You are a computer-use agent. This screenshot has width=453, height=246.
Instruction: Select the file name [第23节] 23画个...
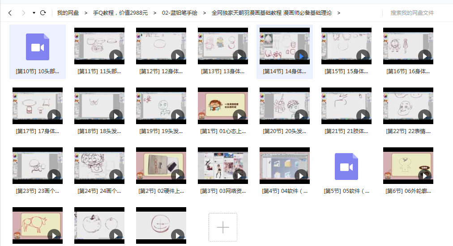[x=38, y=191]
